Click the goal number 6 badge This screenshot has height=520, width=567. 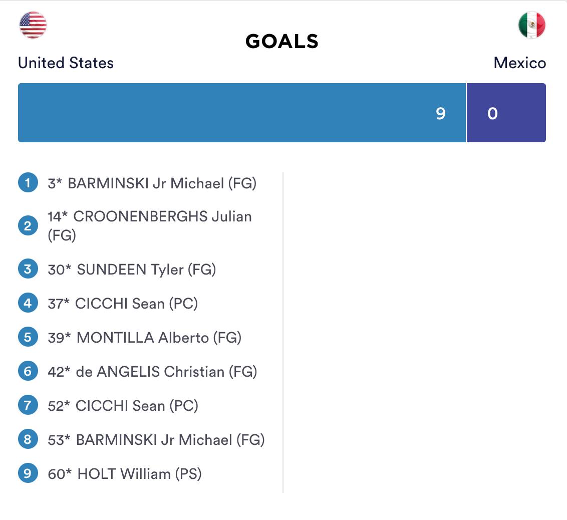point(28,371)
